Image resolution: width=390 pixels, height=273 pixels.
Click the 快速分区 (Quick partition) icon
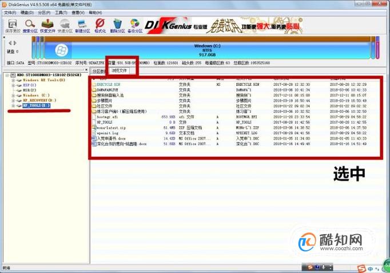[65, 26]
